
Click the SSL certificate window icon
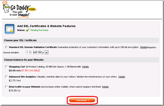(9, 28)
